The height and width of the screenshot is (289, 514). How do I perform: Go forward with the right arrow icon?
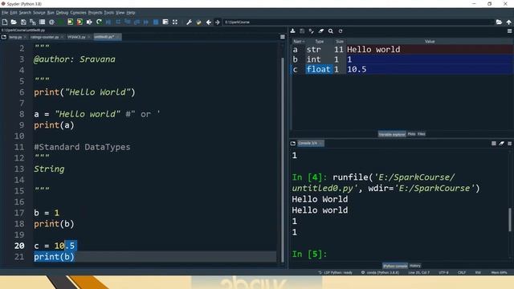coord(218,22)
